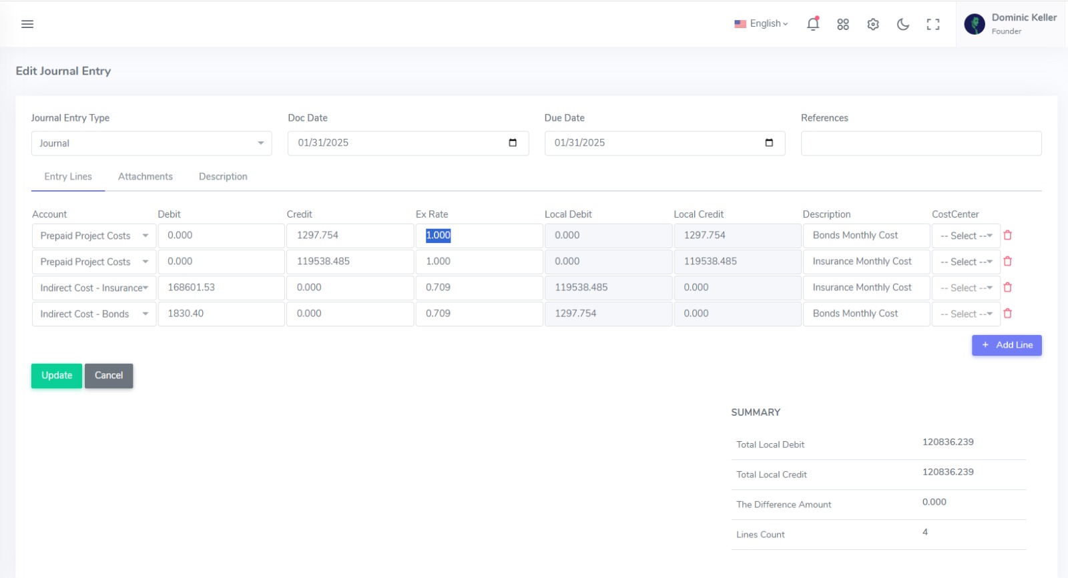This screenshot has height=578, width=1068.
Task: Open the Due Date calendar picker
Action: coord(769,143)
